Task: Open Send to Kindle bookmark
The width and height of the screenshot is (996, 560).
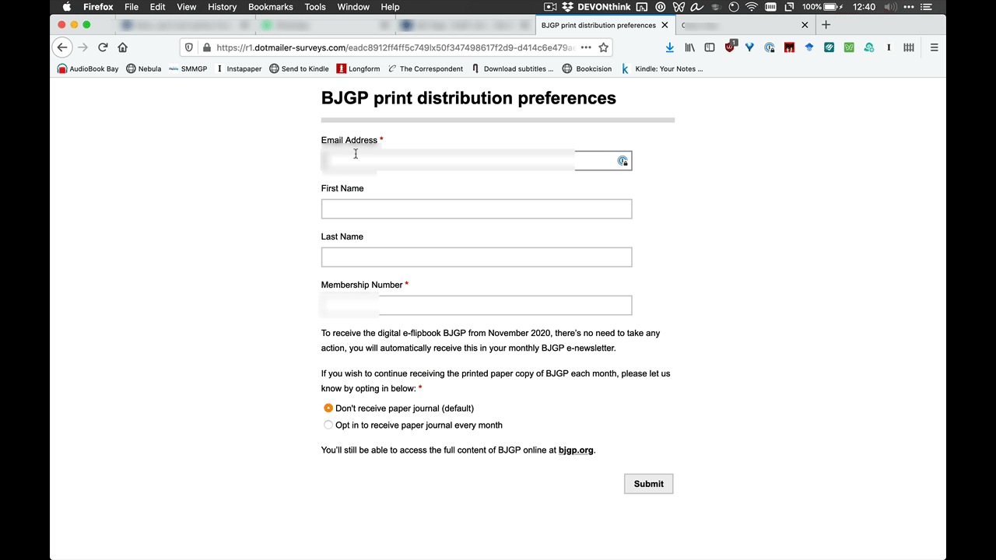Action: click(299, 68)
